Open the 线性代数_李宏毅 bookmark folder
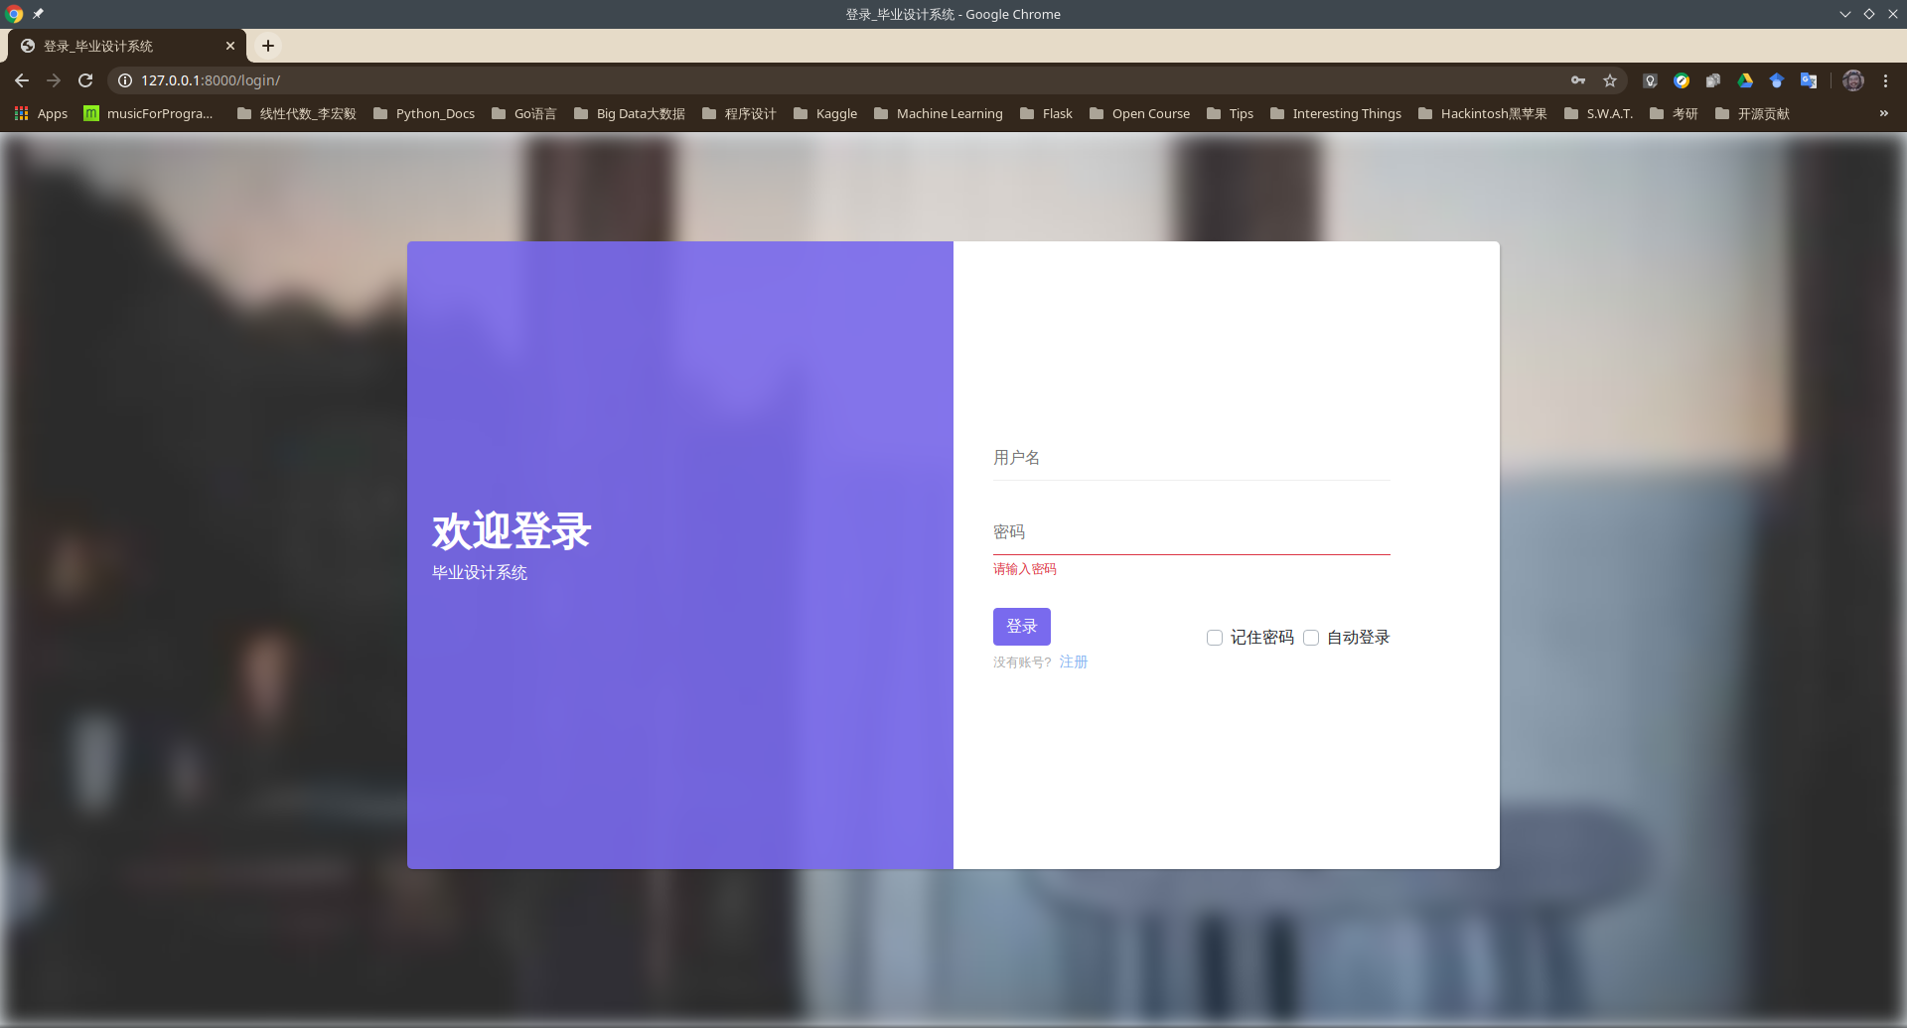 click(x=296, y=113)
